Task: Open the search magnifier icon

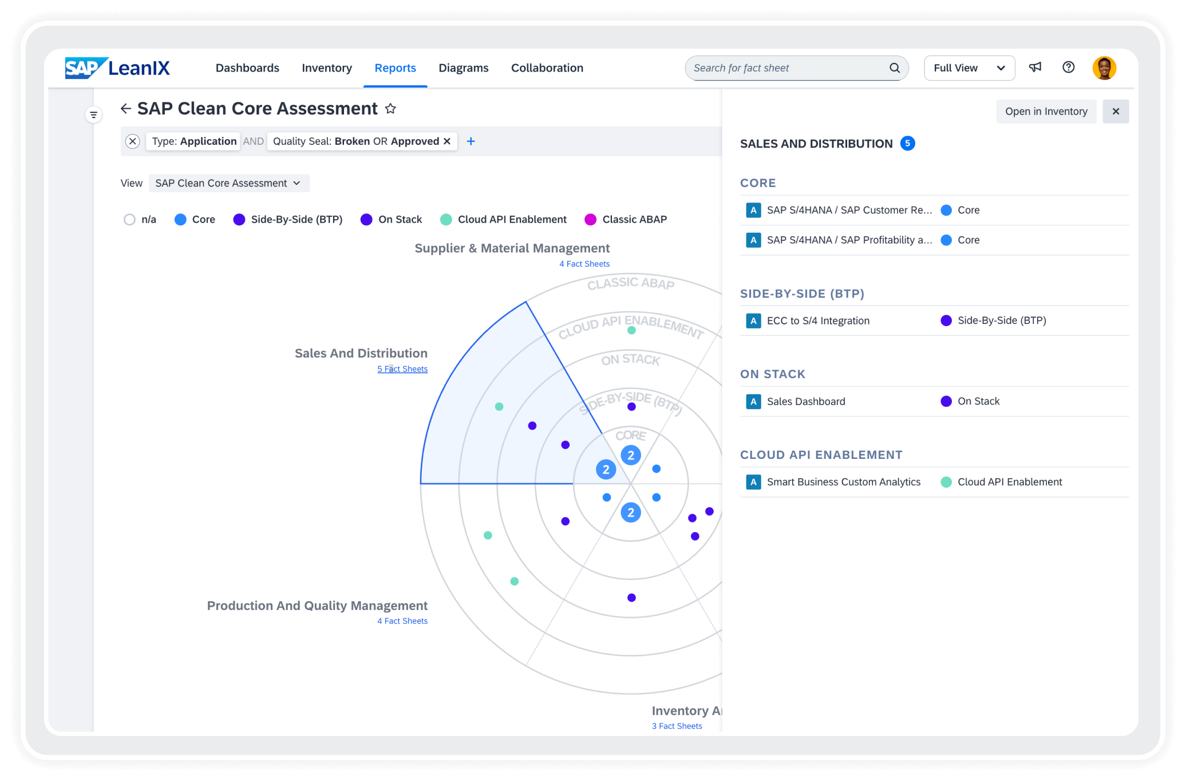Action: click(895, 68)
